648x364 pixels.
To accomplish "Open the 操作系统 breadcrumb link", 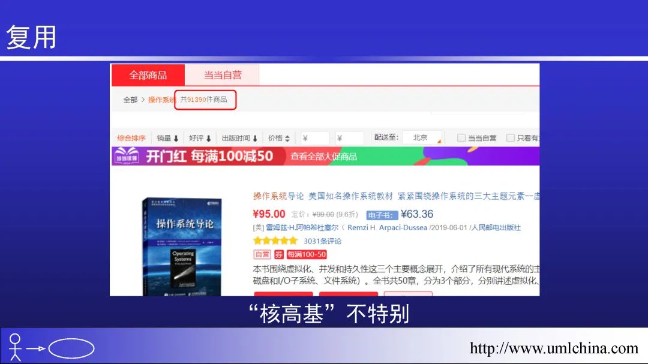I will 161,100.
